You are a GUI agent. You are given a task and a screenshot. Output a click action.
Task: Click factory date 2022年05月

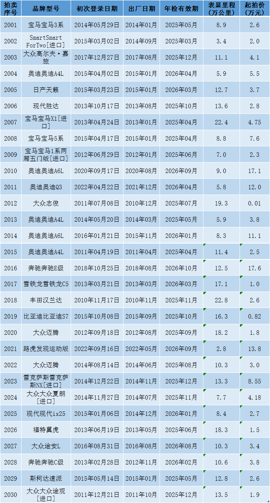(141, 349)
